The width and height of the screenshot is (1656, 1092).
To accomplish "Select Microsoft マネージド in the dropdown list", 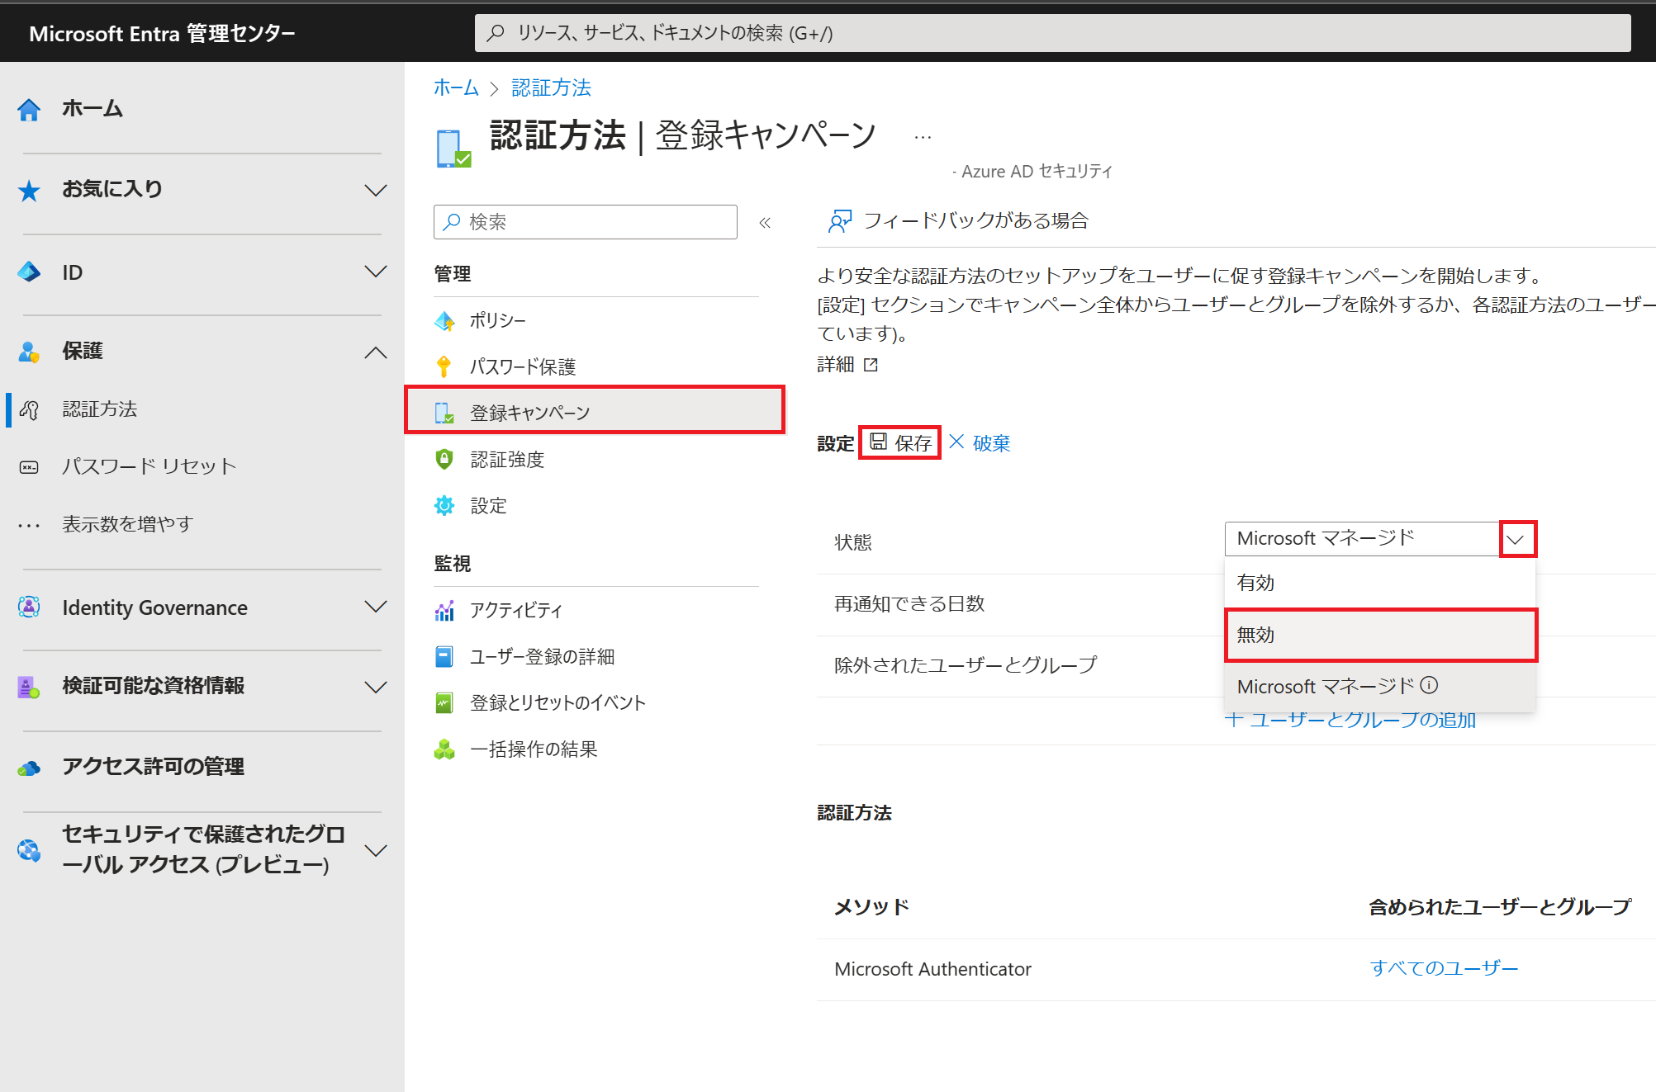I will [x=1379, y=686].
